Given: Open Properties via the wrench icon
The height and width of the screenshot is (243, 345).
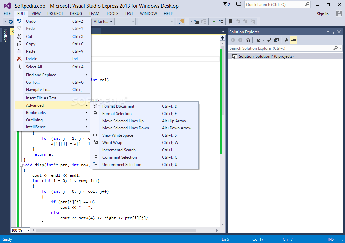Looking at the screenshot, I should coord(286,40).
